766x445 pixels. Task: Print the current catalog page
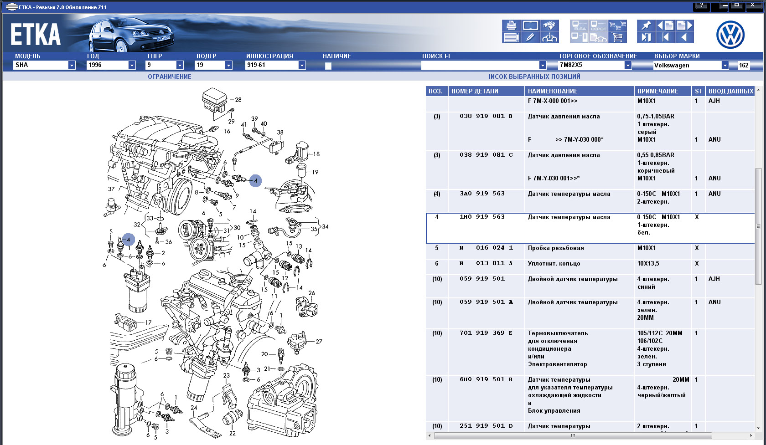(511, 26)
